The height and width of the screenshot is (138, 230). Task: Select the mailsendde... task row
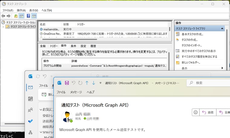pyautogui.click(x=103, y=29)
